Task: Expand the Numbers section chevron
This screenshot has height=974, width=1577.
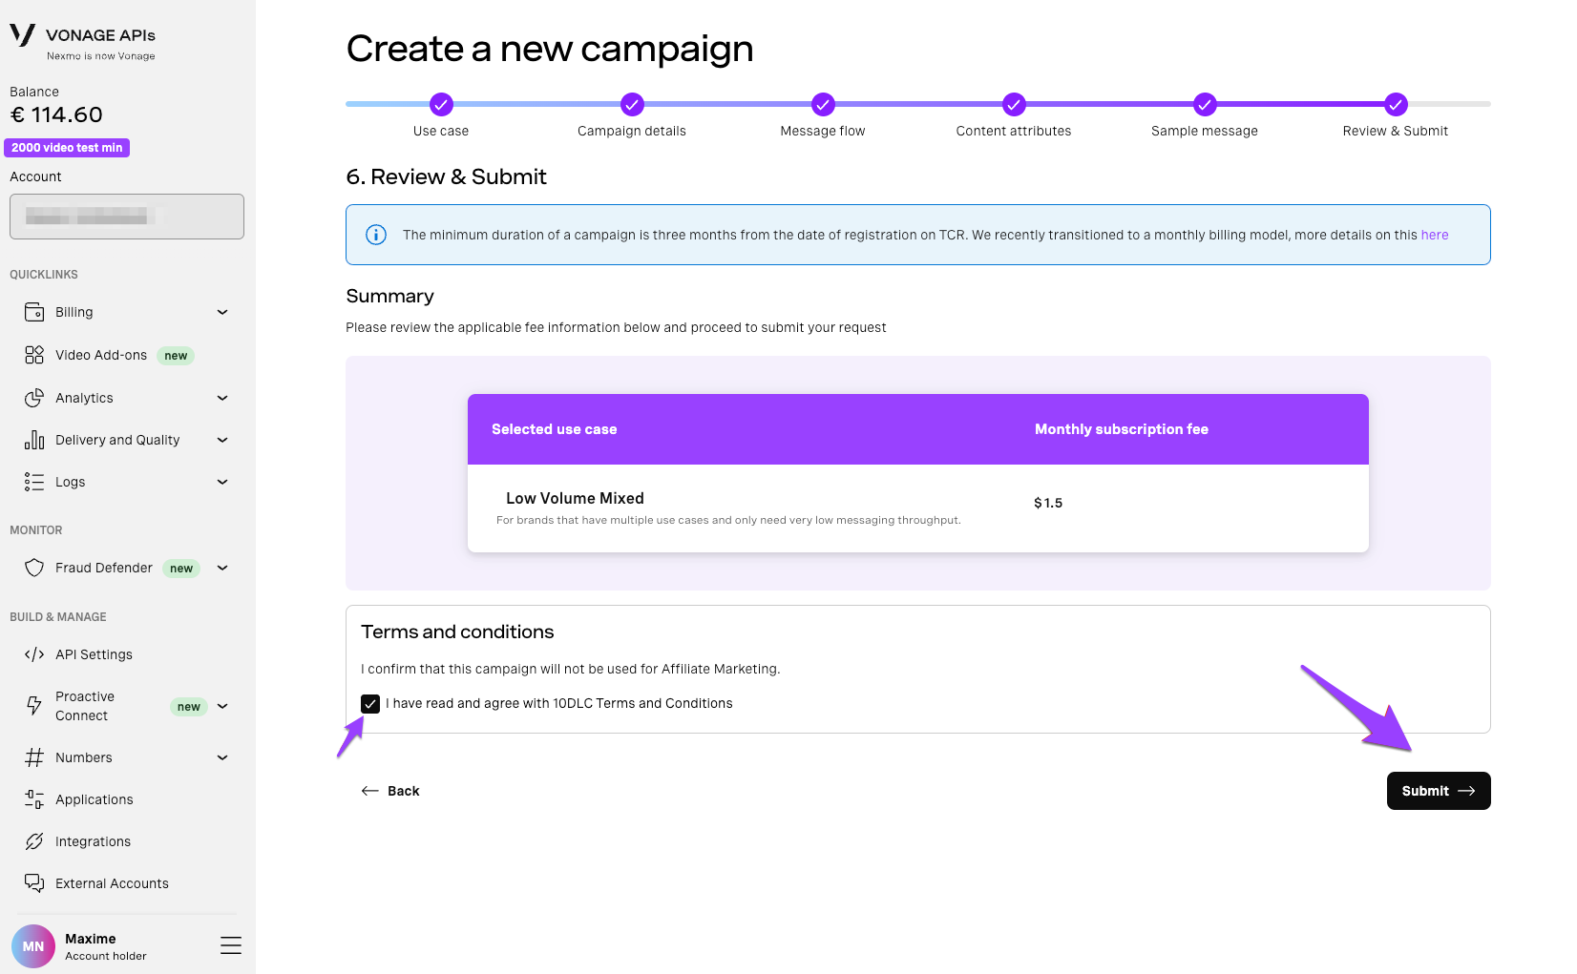Action: [222, 757]
